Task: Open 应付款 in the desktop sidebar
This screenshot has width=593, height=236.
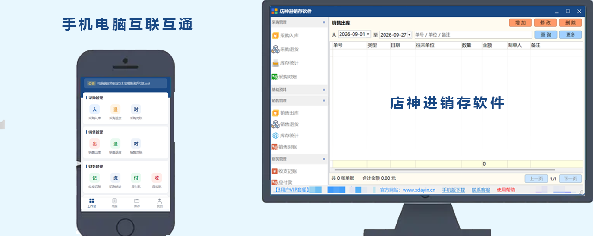Action: click(x=283, y=183)
